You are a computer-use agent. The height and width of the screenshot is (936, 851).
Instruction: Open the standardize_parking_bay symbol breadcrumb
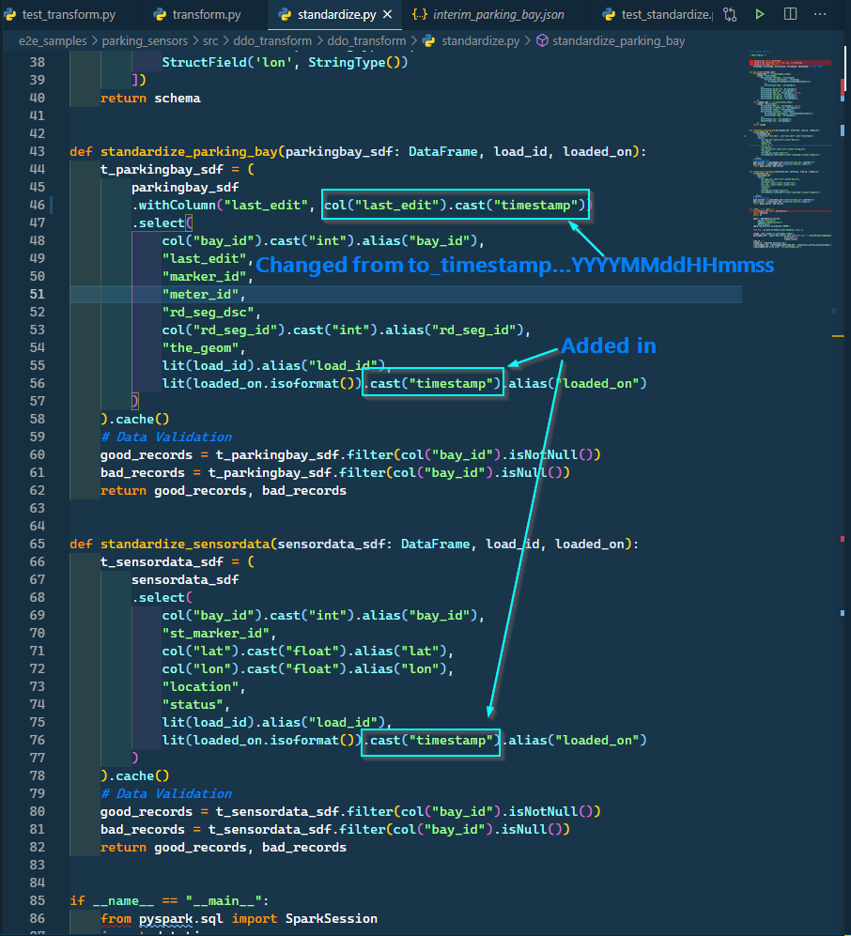click(618, 40)
